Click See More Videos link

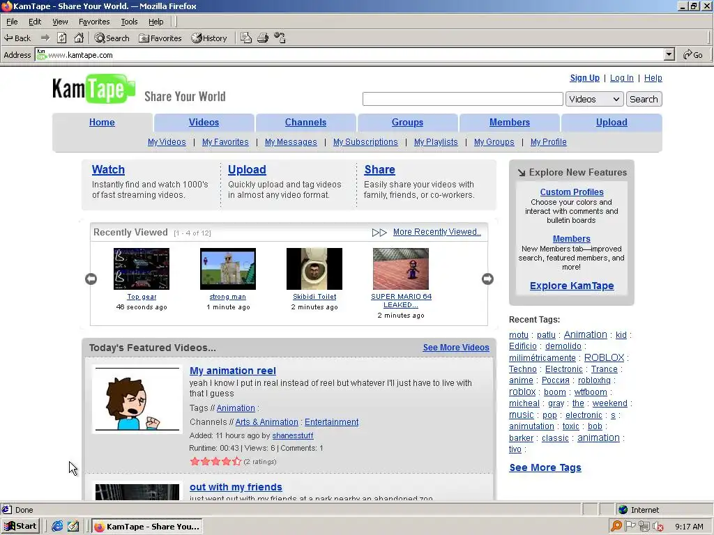point(456,348)
